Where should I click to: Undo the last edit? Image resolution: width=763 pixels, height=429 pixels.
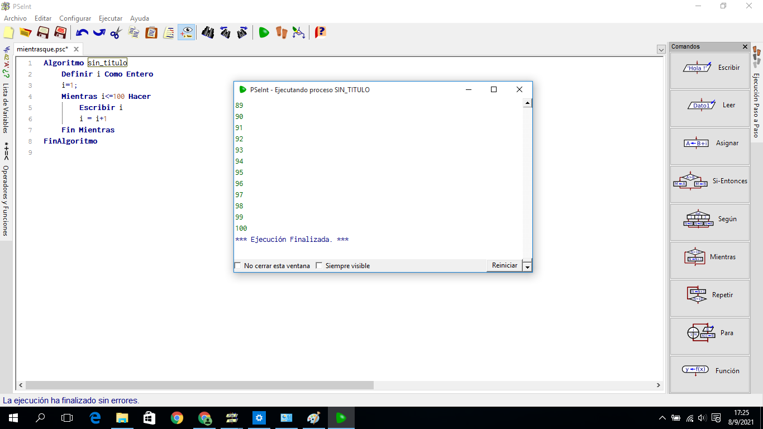coord(82,32)
